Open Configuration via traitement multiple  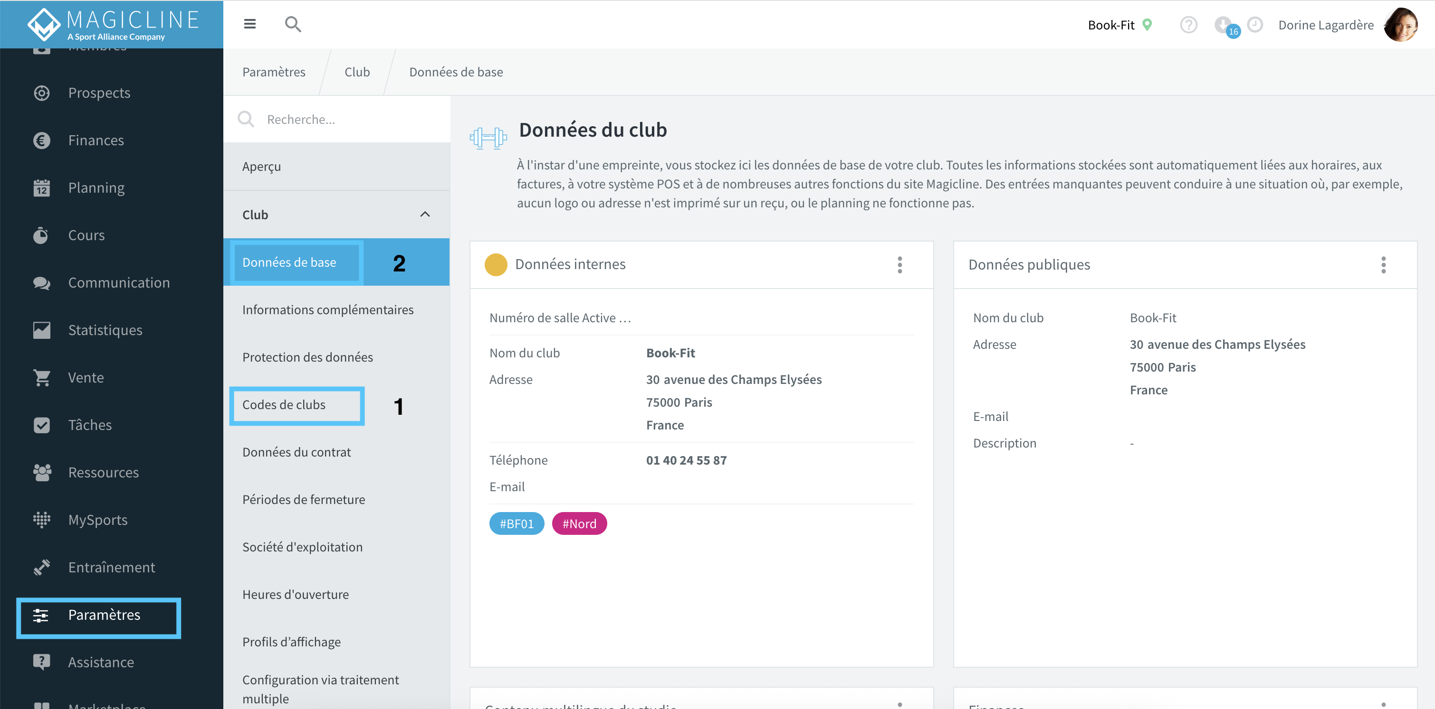coord(336,689)
